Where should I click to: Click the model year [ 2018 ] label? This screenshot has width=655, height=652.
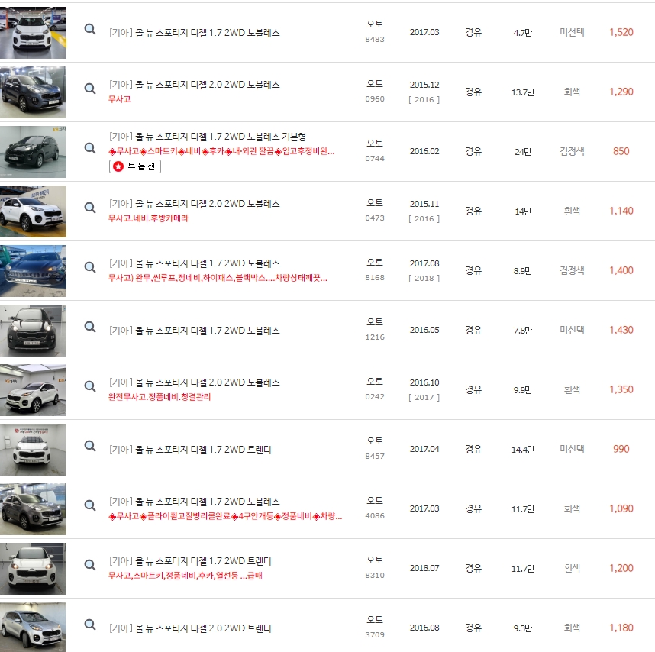[x=424, y=278]
